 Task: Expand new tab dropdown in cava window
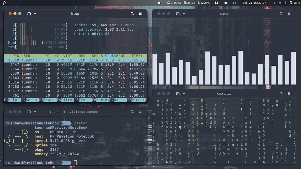[x=184, y=14]
